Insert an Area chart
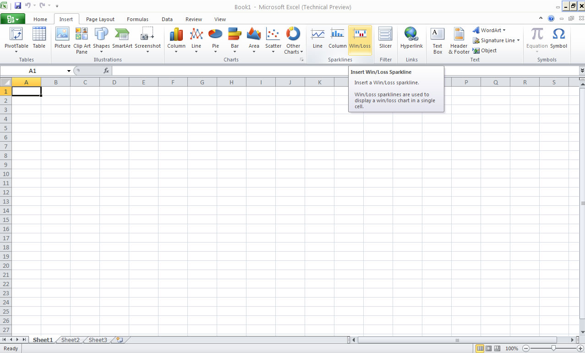This screenshot has width=585, height=353. [x=254, y=40]
